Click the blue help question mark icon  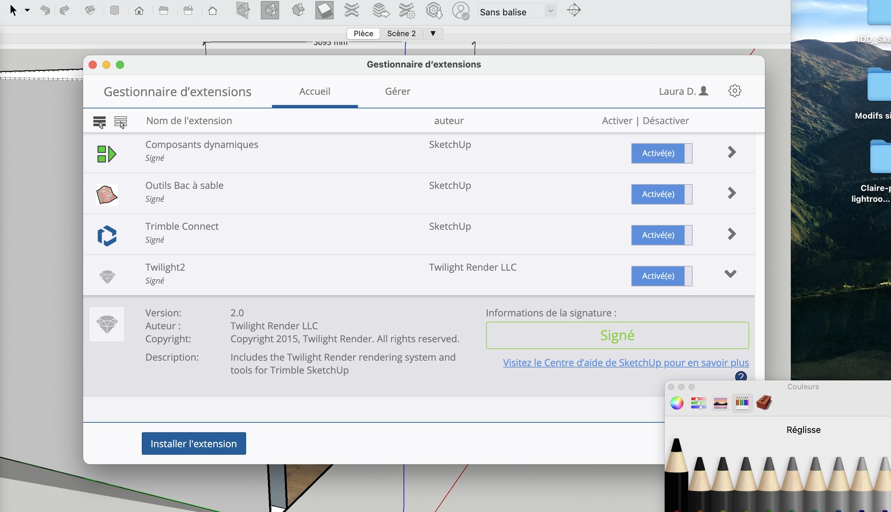[740, 376]
